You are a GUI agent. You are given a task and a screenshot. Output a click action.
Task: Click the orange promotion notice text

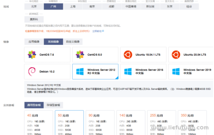pos(57,31)
